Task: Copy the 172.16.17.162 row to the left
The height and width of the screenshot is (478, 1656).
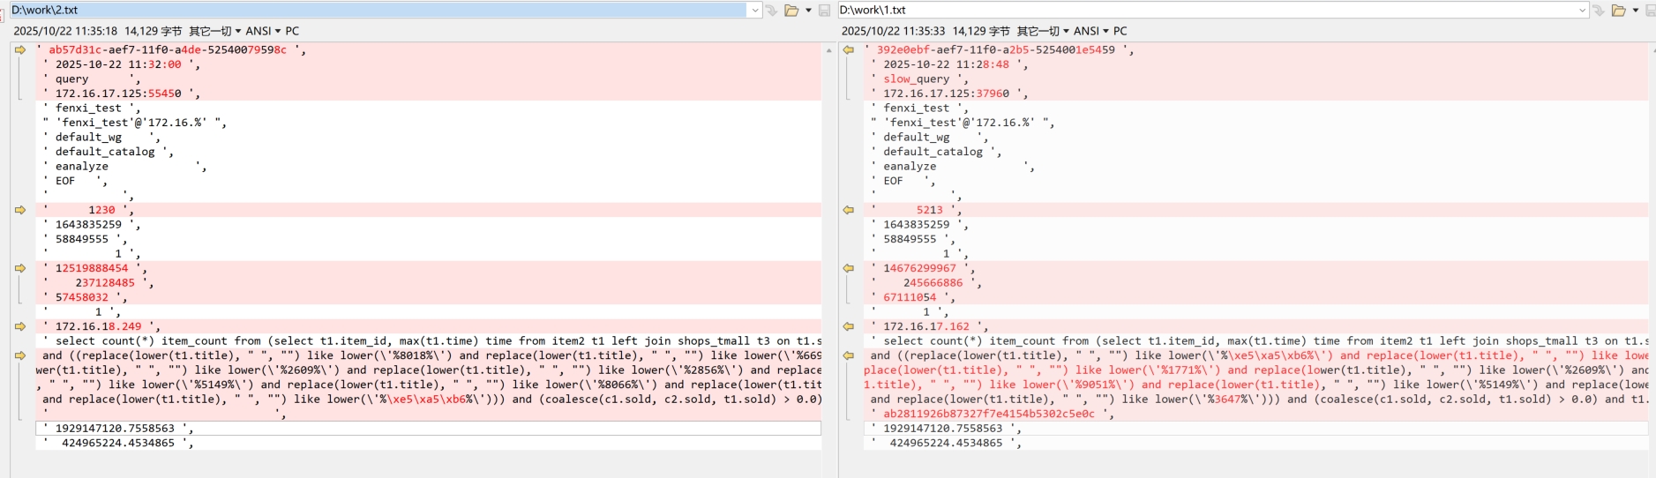Action: click(x=849, y=326)
